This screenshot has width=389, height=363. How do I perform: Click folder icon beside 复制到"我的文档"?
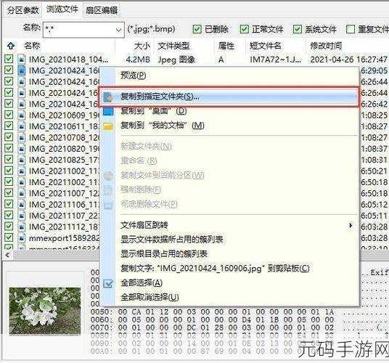click(108, 126)
